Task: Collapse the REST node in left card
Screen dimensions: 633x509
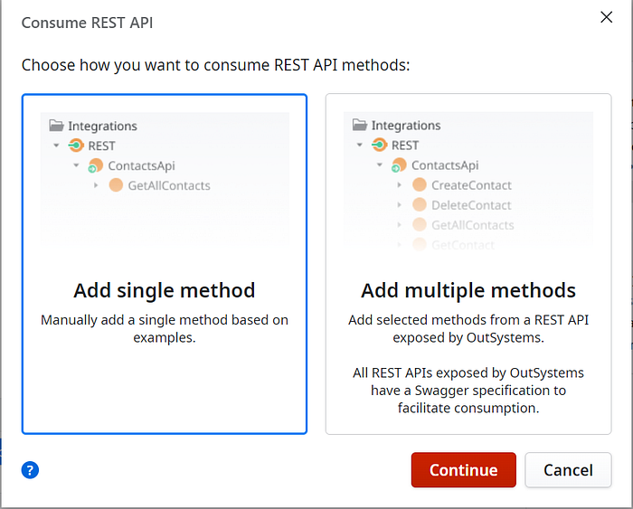Action: 57,146
